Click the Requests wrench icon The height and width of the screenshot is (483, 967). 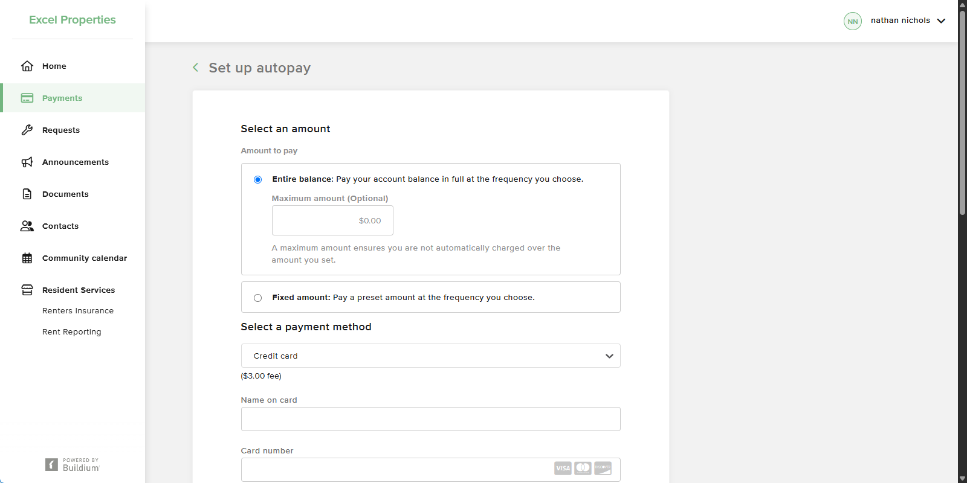coord(27,130)
